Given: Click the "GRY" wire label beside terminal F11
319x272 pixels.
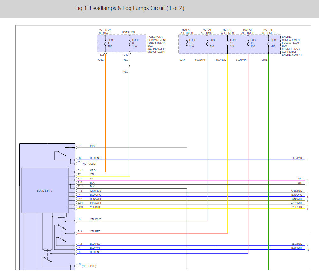Looking at the screenshot, I should 93,146.
